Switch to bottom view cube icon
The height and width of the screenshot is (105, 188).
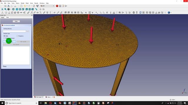[29, 9]
